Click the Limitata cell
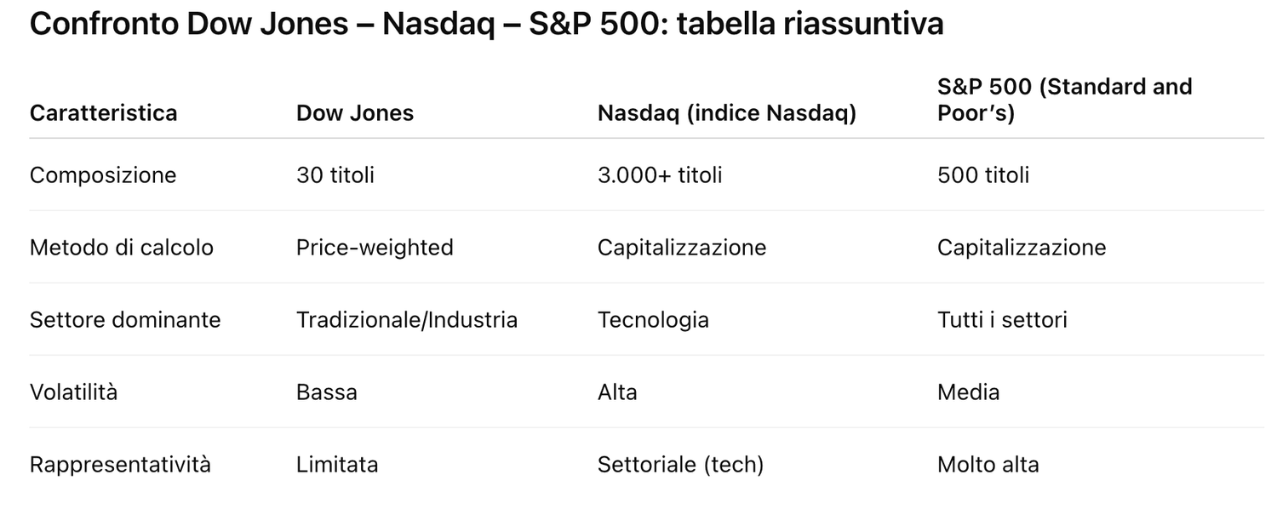 tap(337, 465)
